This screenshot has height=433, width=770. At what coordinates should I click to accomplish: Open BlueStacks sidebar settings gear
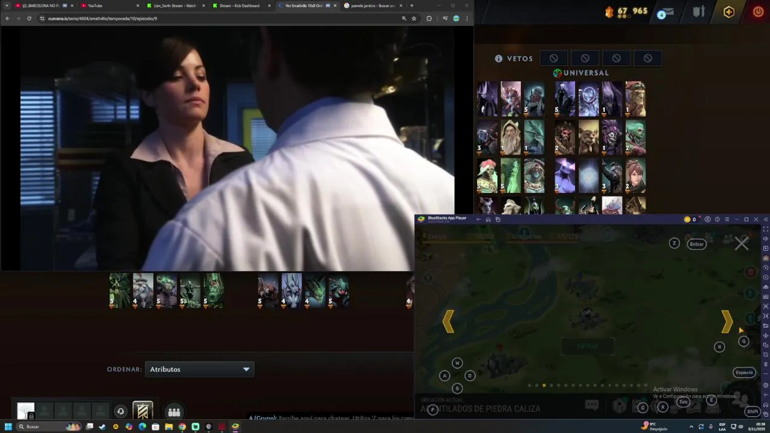coord(765,385)
